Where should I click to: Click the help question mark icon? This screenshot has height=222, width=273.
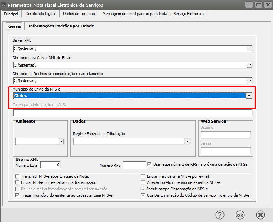click(x=220, y=215)
